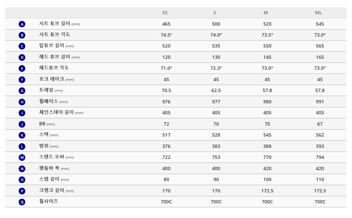The image size is (352, 218).
Task: Click the blue B badge icon
Action: coord(22,35)
